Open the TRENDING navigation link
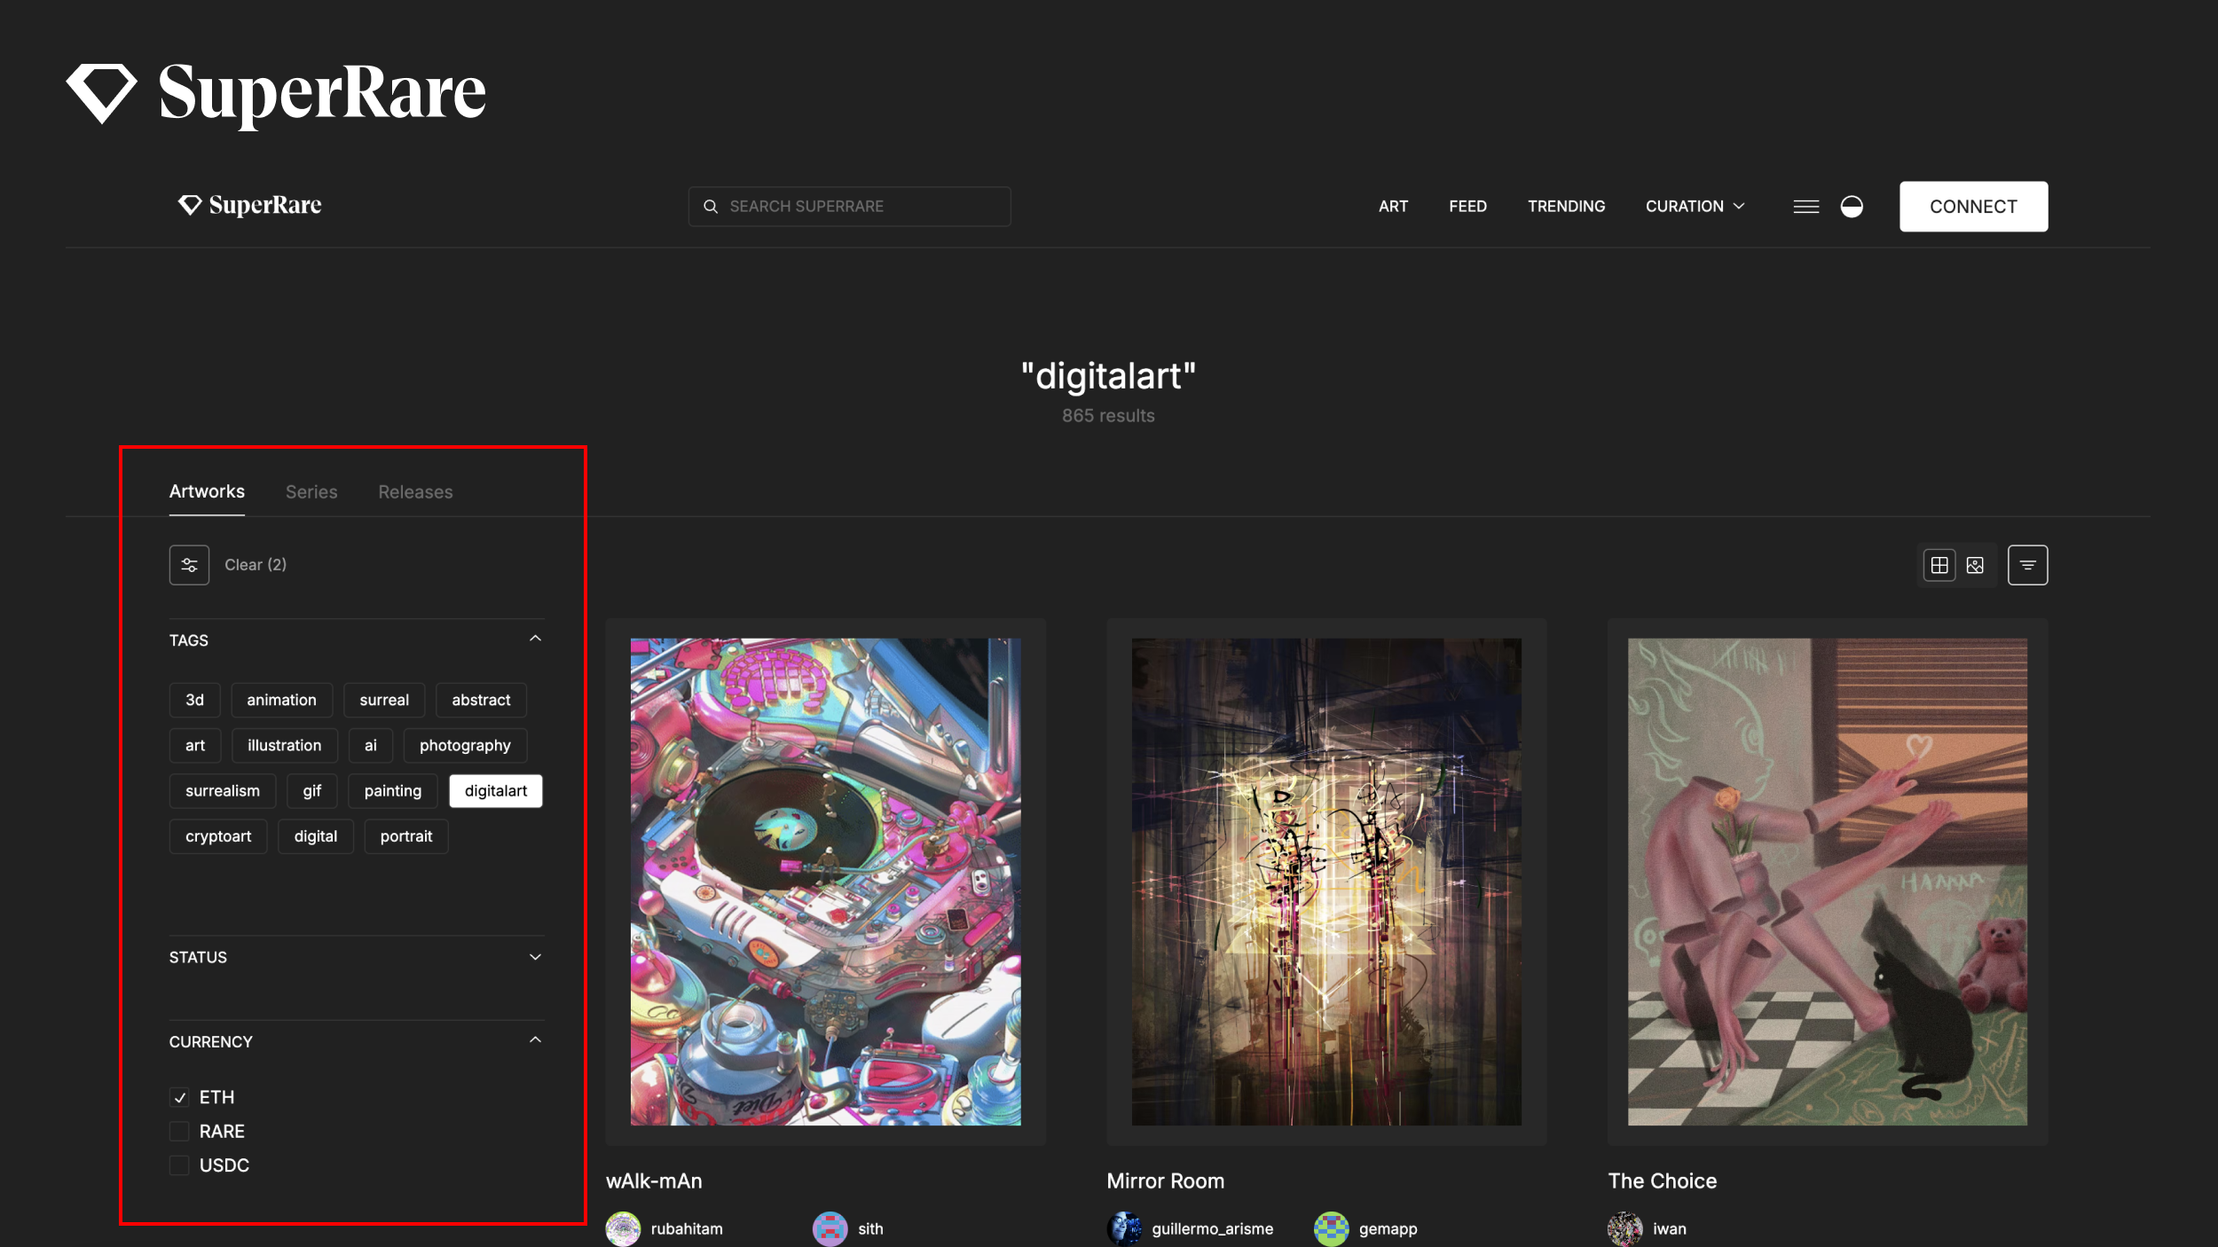 [x=1566, y=207]
